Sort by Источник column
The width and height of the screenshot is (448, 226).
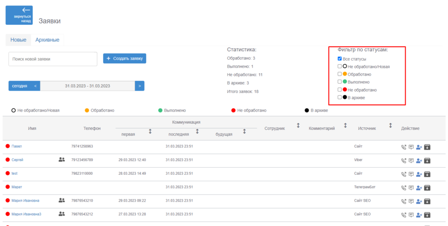click(x=390, y=125)
